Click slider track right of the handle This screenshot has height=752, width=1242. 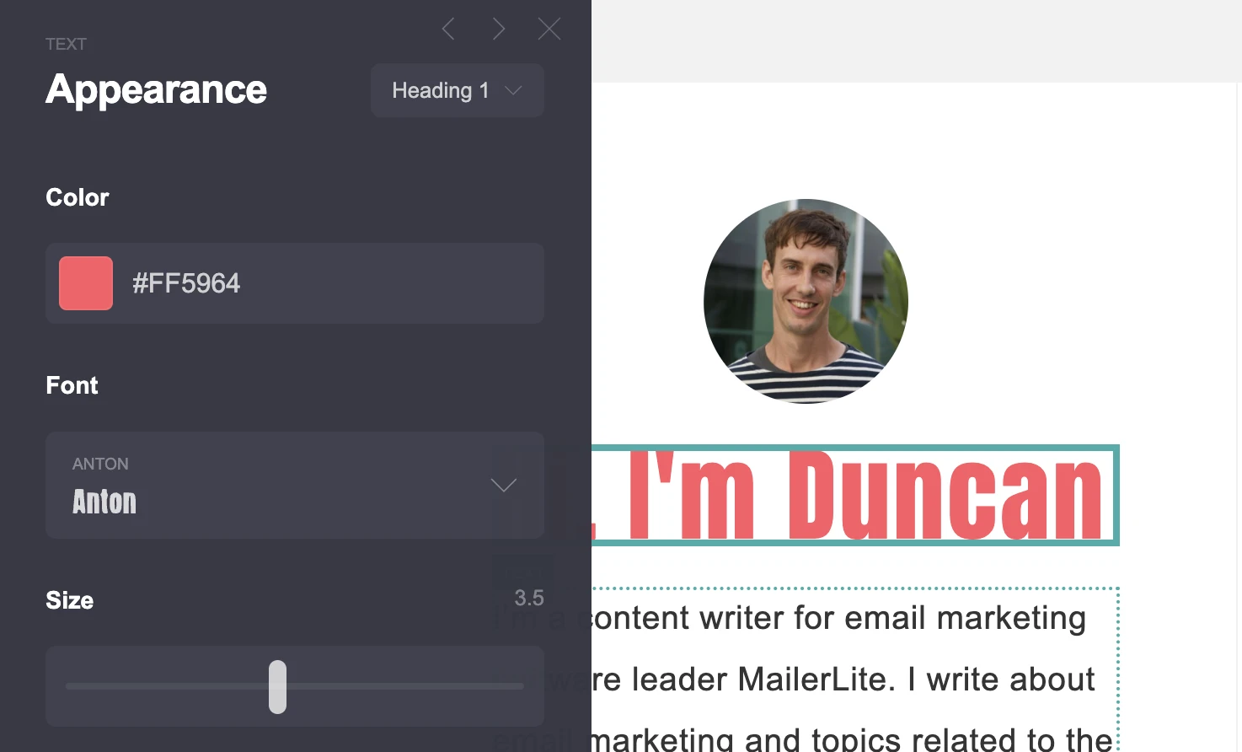coord(404,686)
